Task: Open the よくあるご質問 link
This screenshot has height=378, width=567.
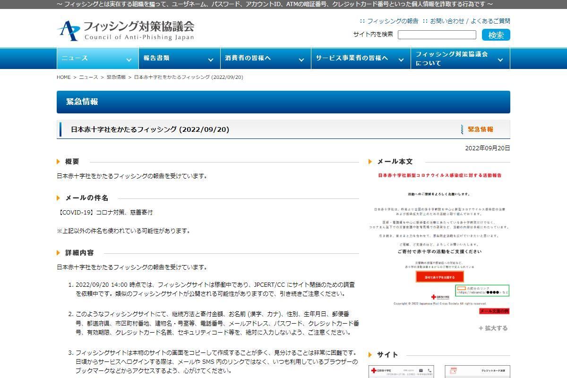Action: tap(490, 21)
